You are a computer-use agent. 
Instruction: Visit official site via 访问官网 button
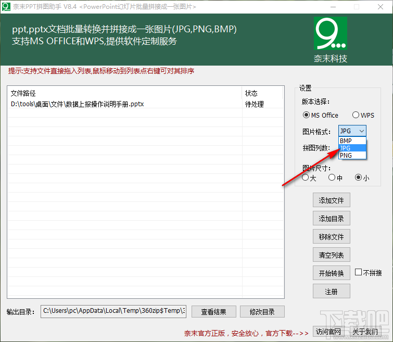click(x=328, y=332)
